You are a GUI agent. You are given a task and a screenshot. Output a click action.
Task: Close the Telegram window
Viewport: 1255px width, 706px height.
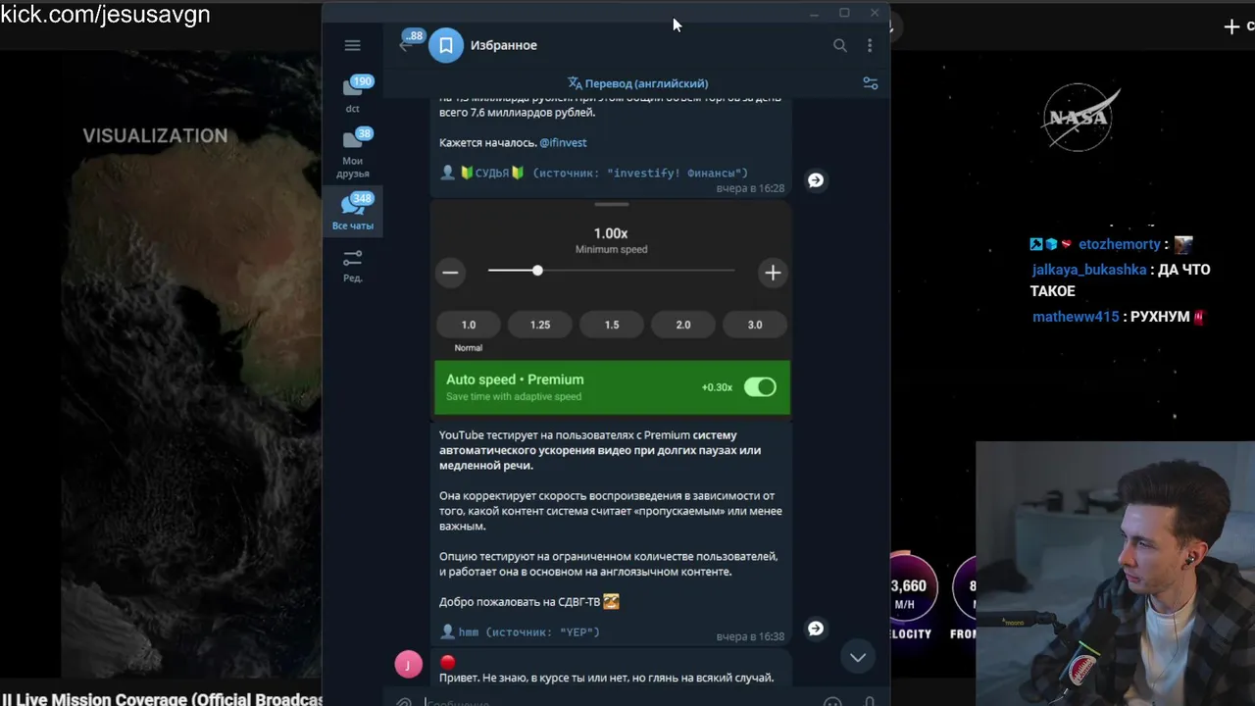pos(875,13)
